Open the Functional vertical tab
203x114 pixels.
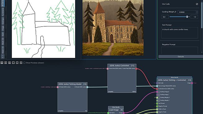pos(2,12)
